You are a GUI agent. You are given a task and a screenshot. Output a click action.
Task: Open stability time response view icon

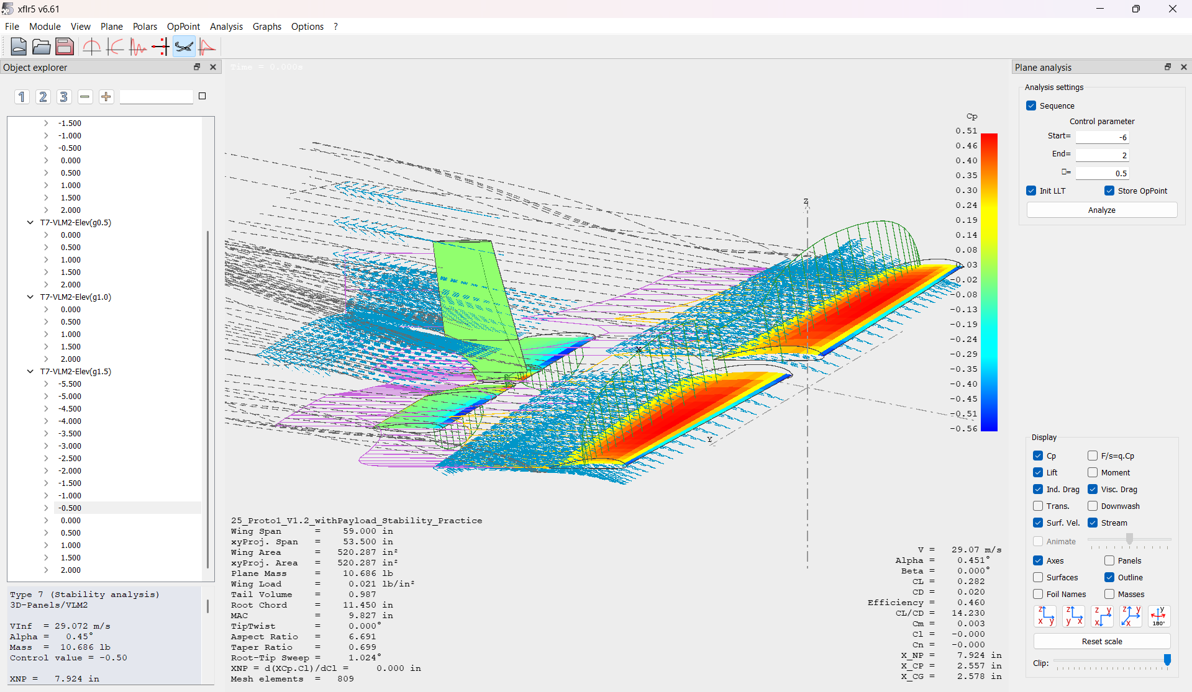(x=137, y=47)
